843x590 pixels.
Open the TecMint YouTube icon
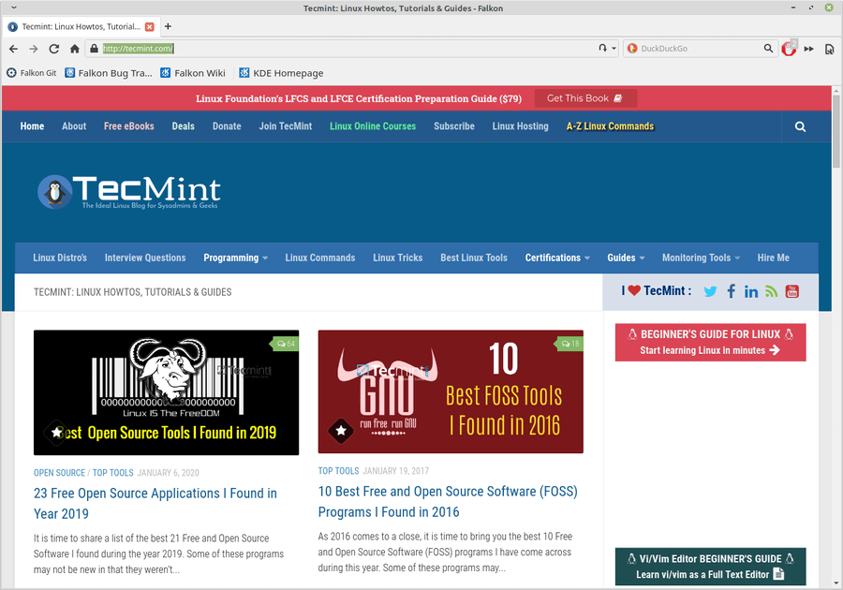click(x=791, y=291)
